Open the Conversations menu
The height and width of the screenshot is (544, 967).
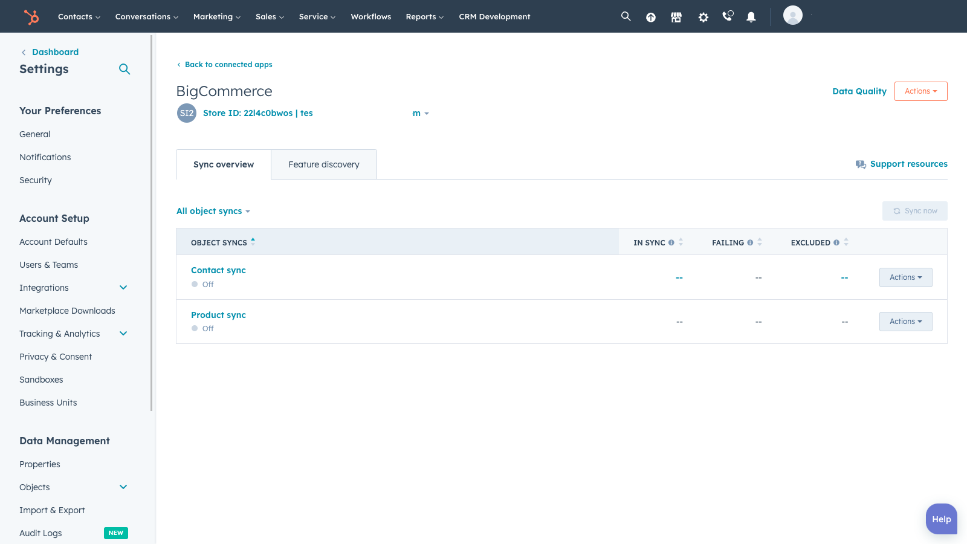[147, 16]
